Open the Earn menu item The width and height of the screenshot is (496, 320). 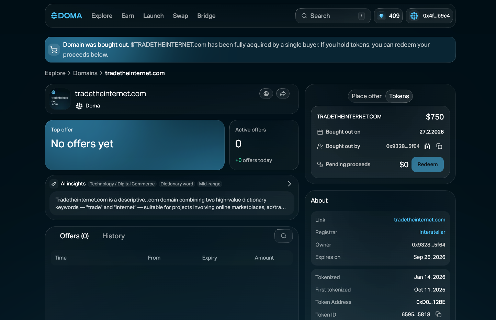click(128, 16)
